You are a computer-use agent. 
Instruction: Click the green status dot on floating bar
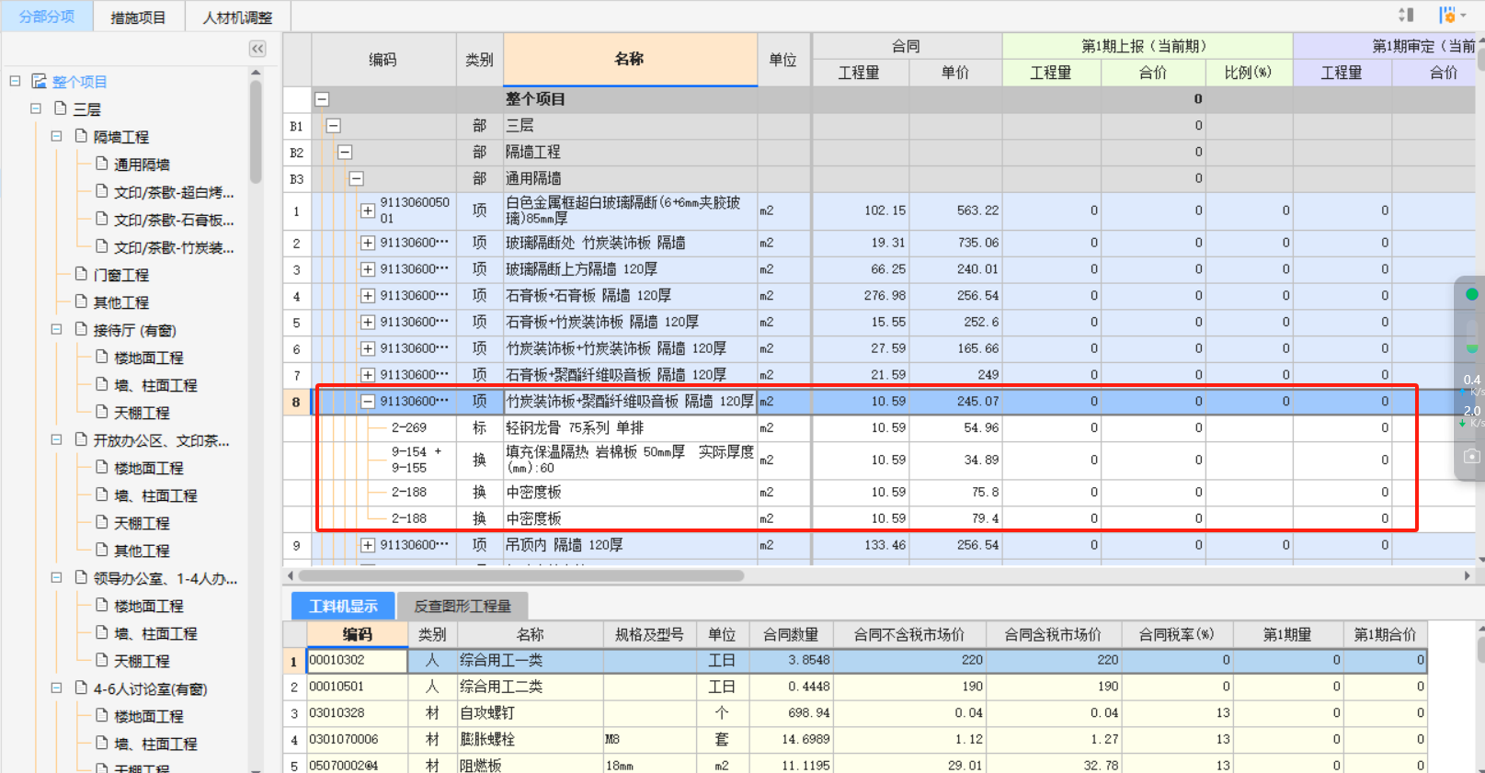(1471, 294)
